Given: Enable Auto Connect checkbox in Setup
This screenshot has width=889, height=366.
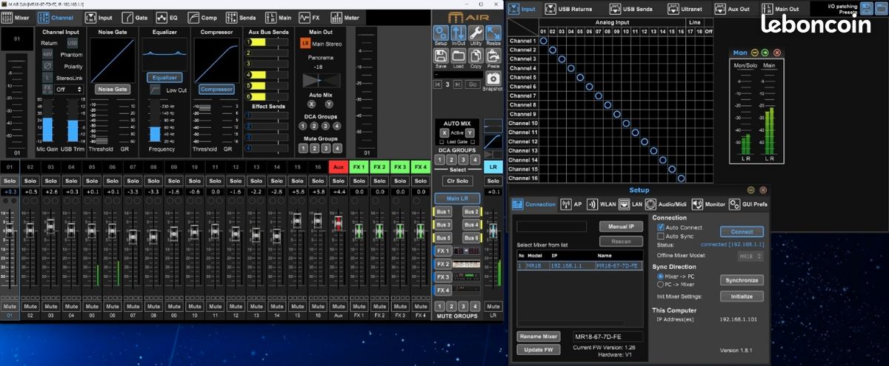Looking at the screenshot, I should [x=661, y=227].
